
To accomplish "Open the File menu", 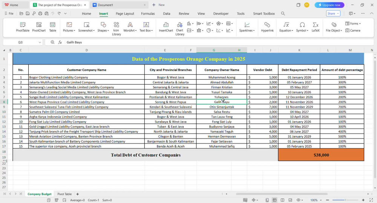I will coord(9,14).
